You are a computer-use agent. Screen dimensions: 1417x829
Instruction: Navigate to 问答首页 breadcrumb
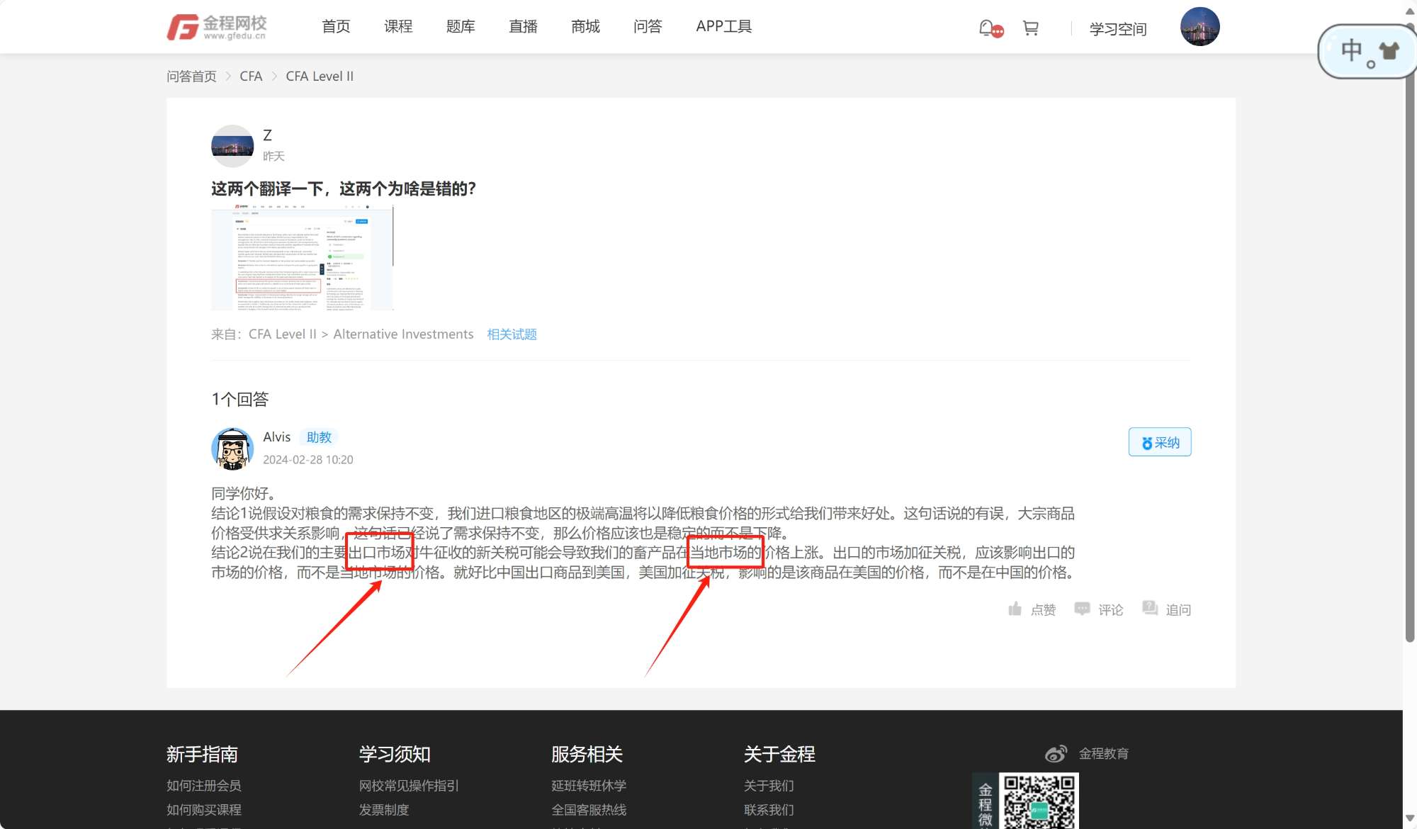[x=191, y=77]
